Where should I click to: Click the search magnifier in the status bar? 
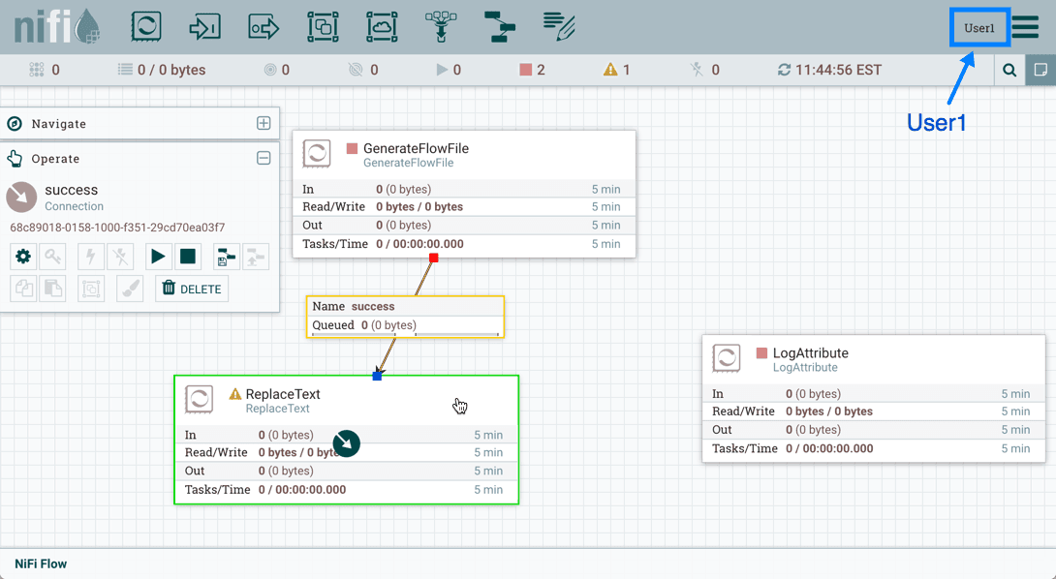pos(1009,70)
